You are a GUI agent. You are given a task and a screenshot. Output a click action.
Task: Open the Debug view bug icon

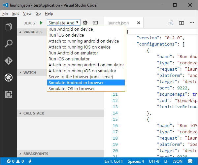pyautogui.click(x=8, y=78)
